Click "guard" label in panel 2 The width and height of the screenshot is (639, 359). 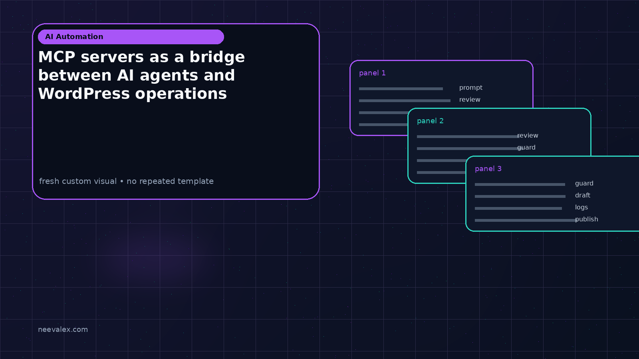tap(526, 148)
